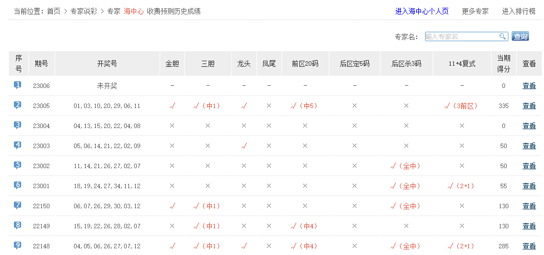The height and width of the screenshot is (255, 544).
Task: Click the search magnifier icon in expert field
Action: pyautogui.click(x=503, y=37)
